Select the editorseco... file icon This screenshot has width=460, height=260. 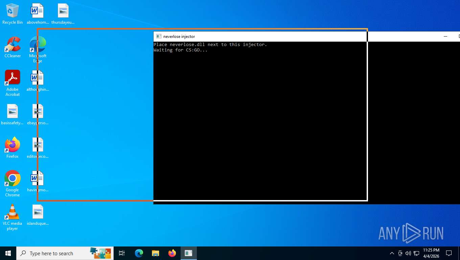38,148
